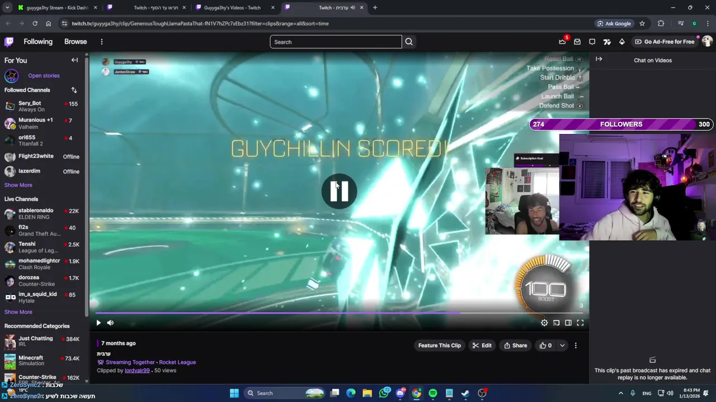Click the Get Bits diamond icon
716x402 pixels.
(x=621, y=42)
